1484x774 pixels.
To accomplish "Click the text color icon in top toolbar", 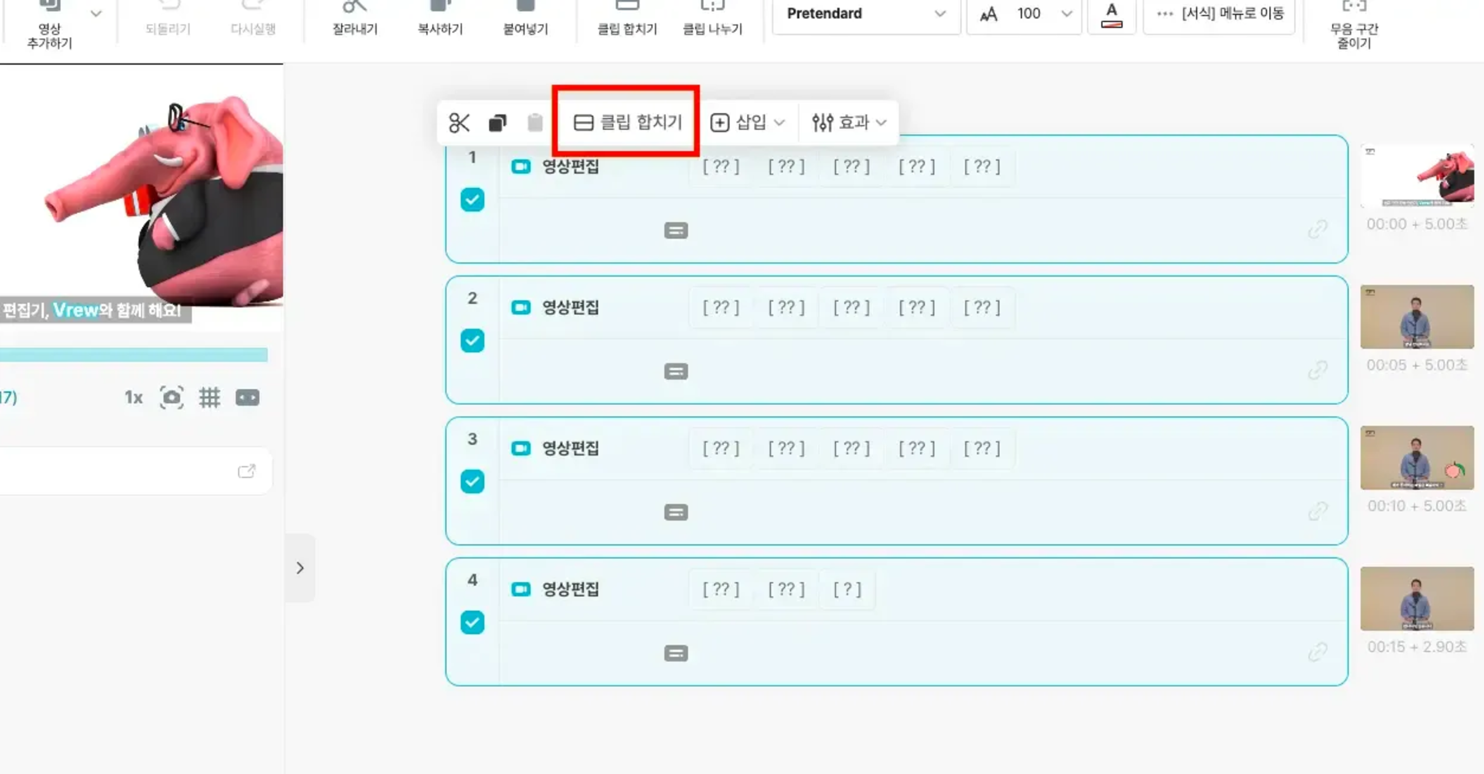I will (1111, 15).
